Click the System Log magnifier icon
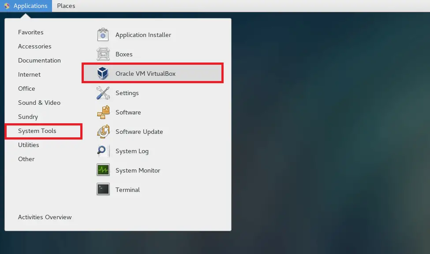430x254 pixels. click(x=103, y=151)
